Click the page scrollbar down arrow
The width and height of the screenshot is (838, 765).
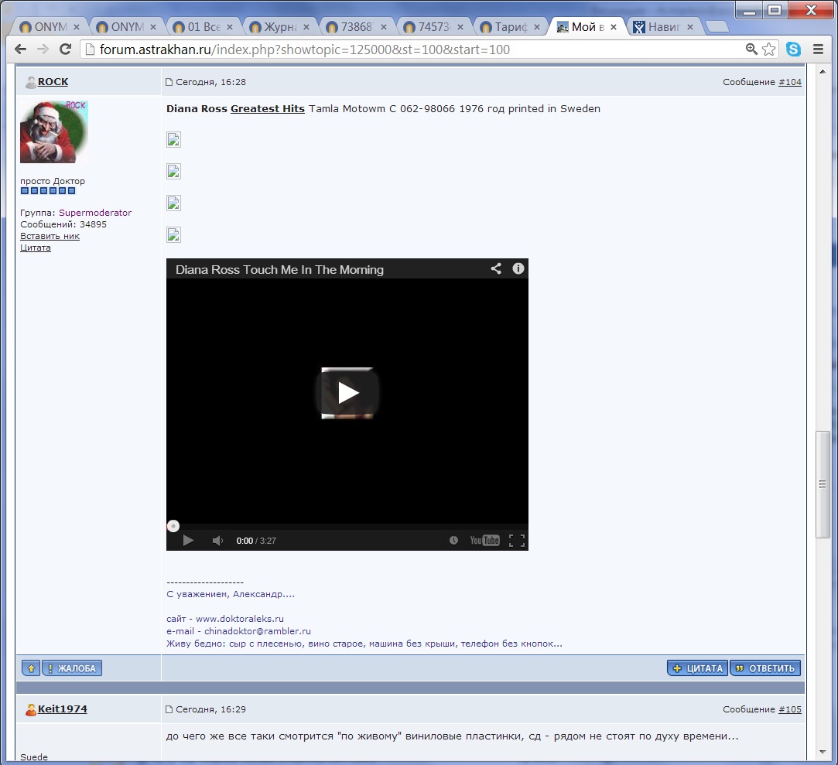coord(823,752)
